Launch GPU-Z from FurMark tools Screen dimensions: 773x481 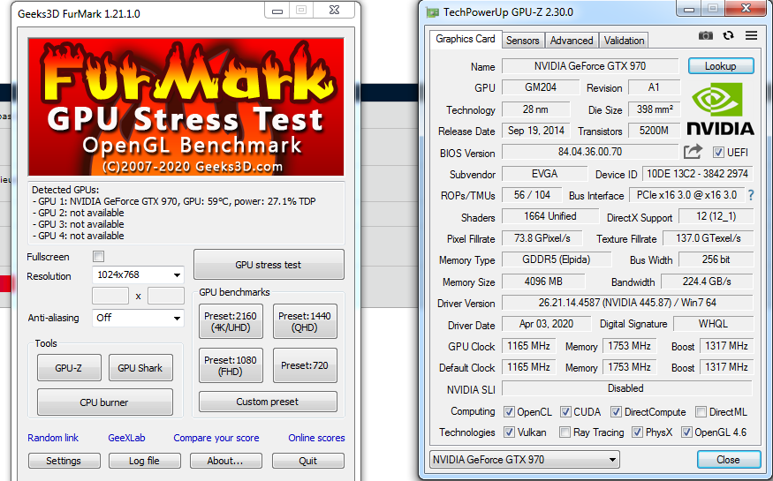(69, 368)
